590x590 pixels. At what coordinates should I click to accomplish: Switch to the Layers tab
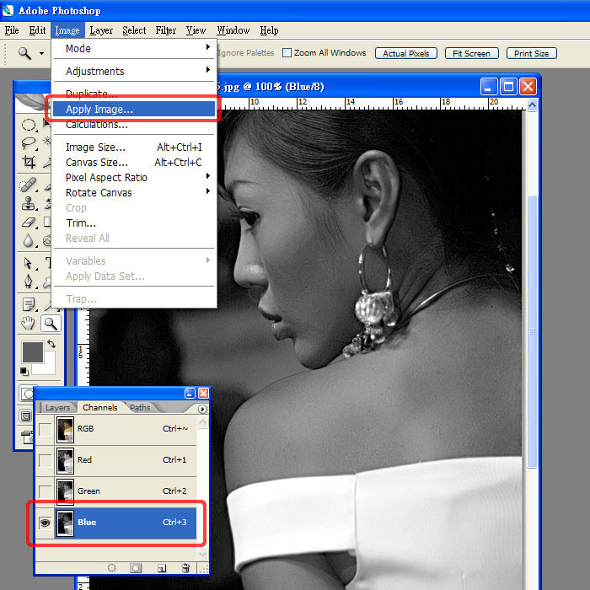[57, 408]
